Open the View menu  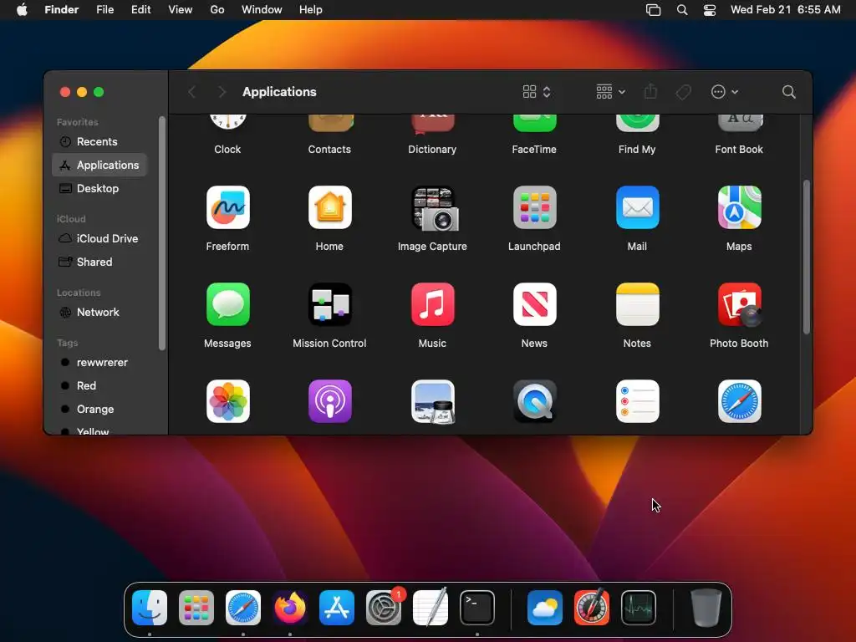tap(181, 10)
